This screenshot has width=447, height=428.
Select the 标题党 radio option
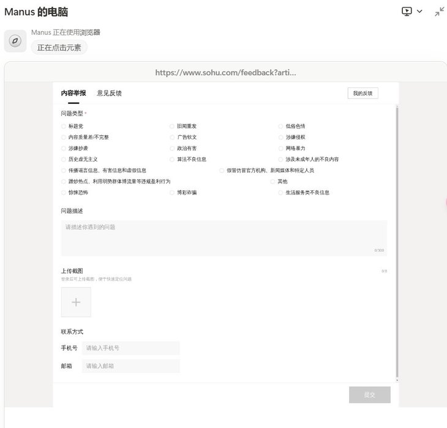(64, 126)
